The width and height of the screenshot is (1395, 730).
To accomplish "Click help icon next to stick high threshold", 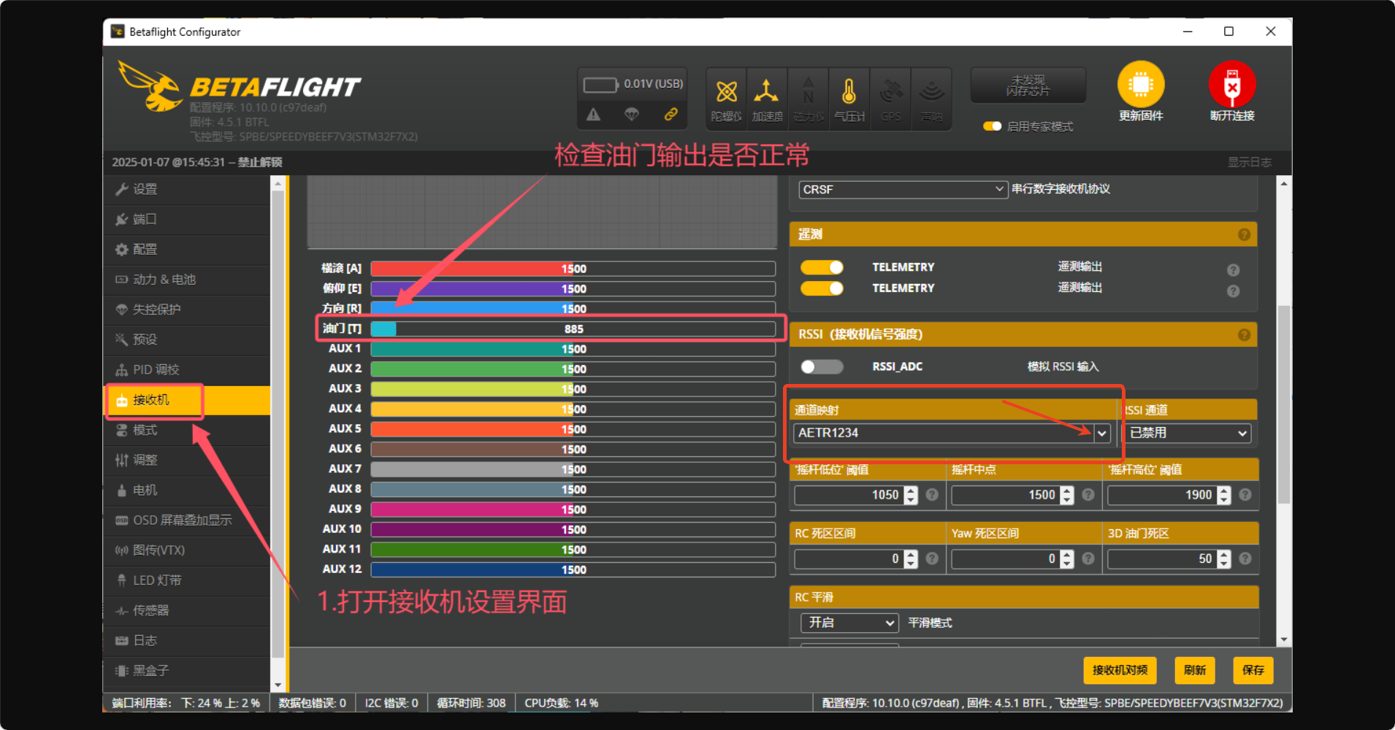I will point(1245,495).
